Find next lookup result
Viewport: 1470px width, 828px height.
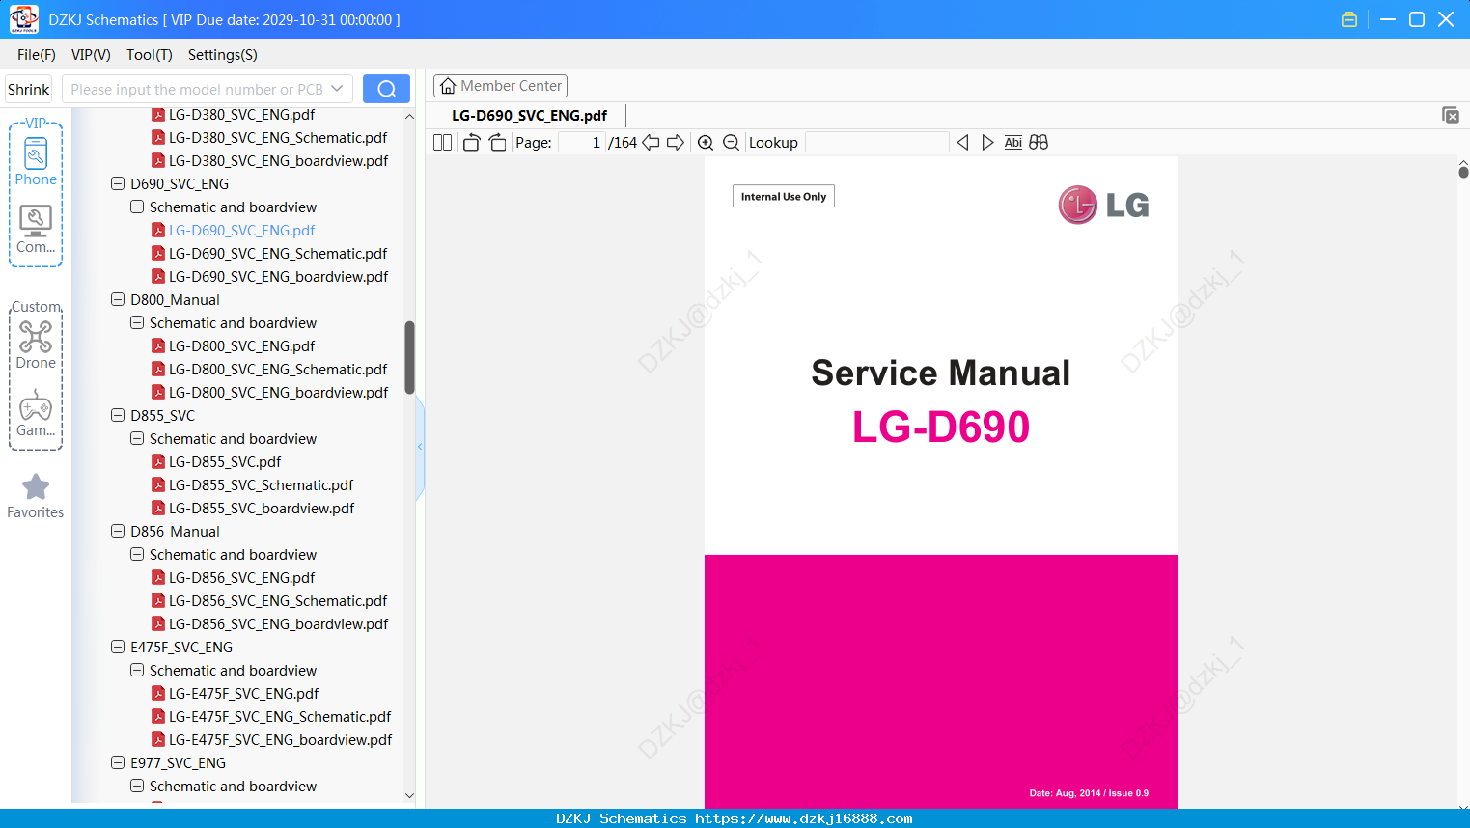tap(987, 143)
